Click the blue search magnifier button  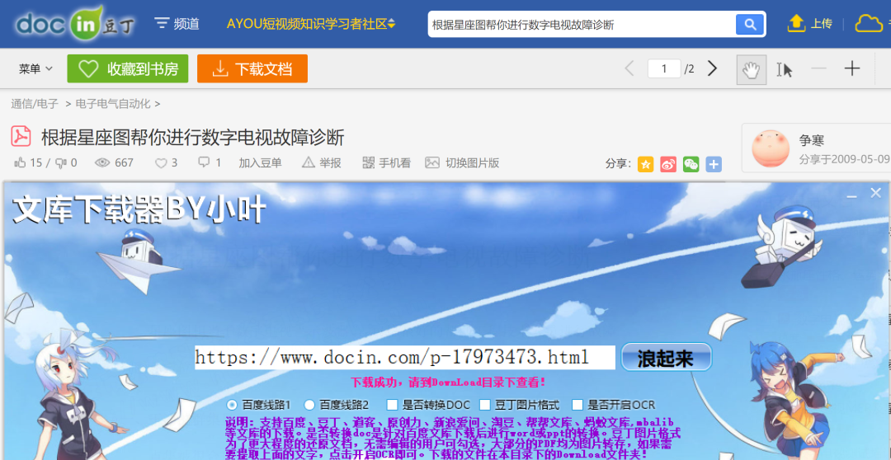pyautogui.click(x=749, y=25)
